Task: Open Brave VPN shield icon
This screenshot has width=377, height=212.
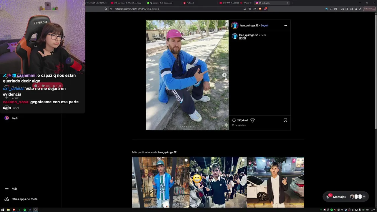Action: click(360, 9)
